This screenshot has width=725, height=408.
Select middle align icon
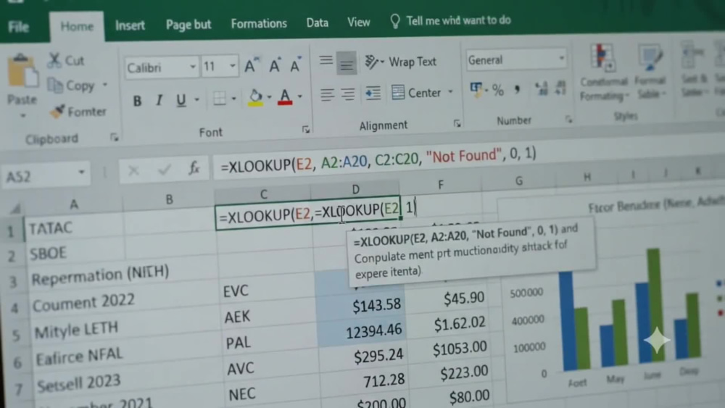(347, 63)
